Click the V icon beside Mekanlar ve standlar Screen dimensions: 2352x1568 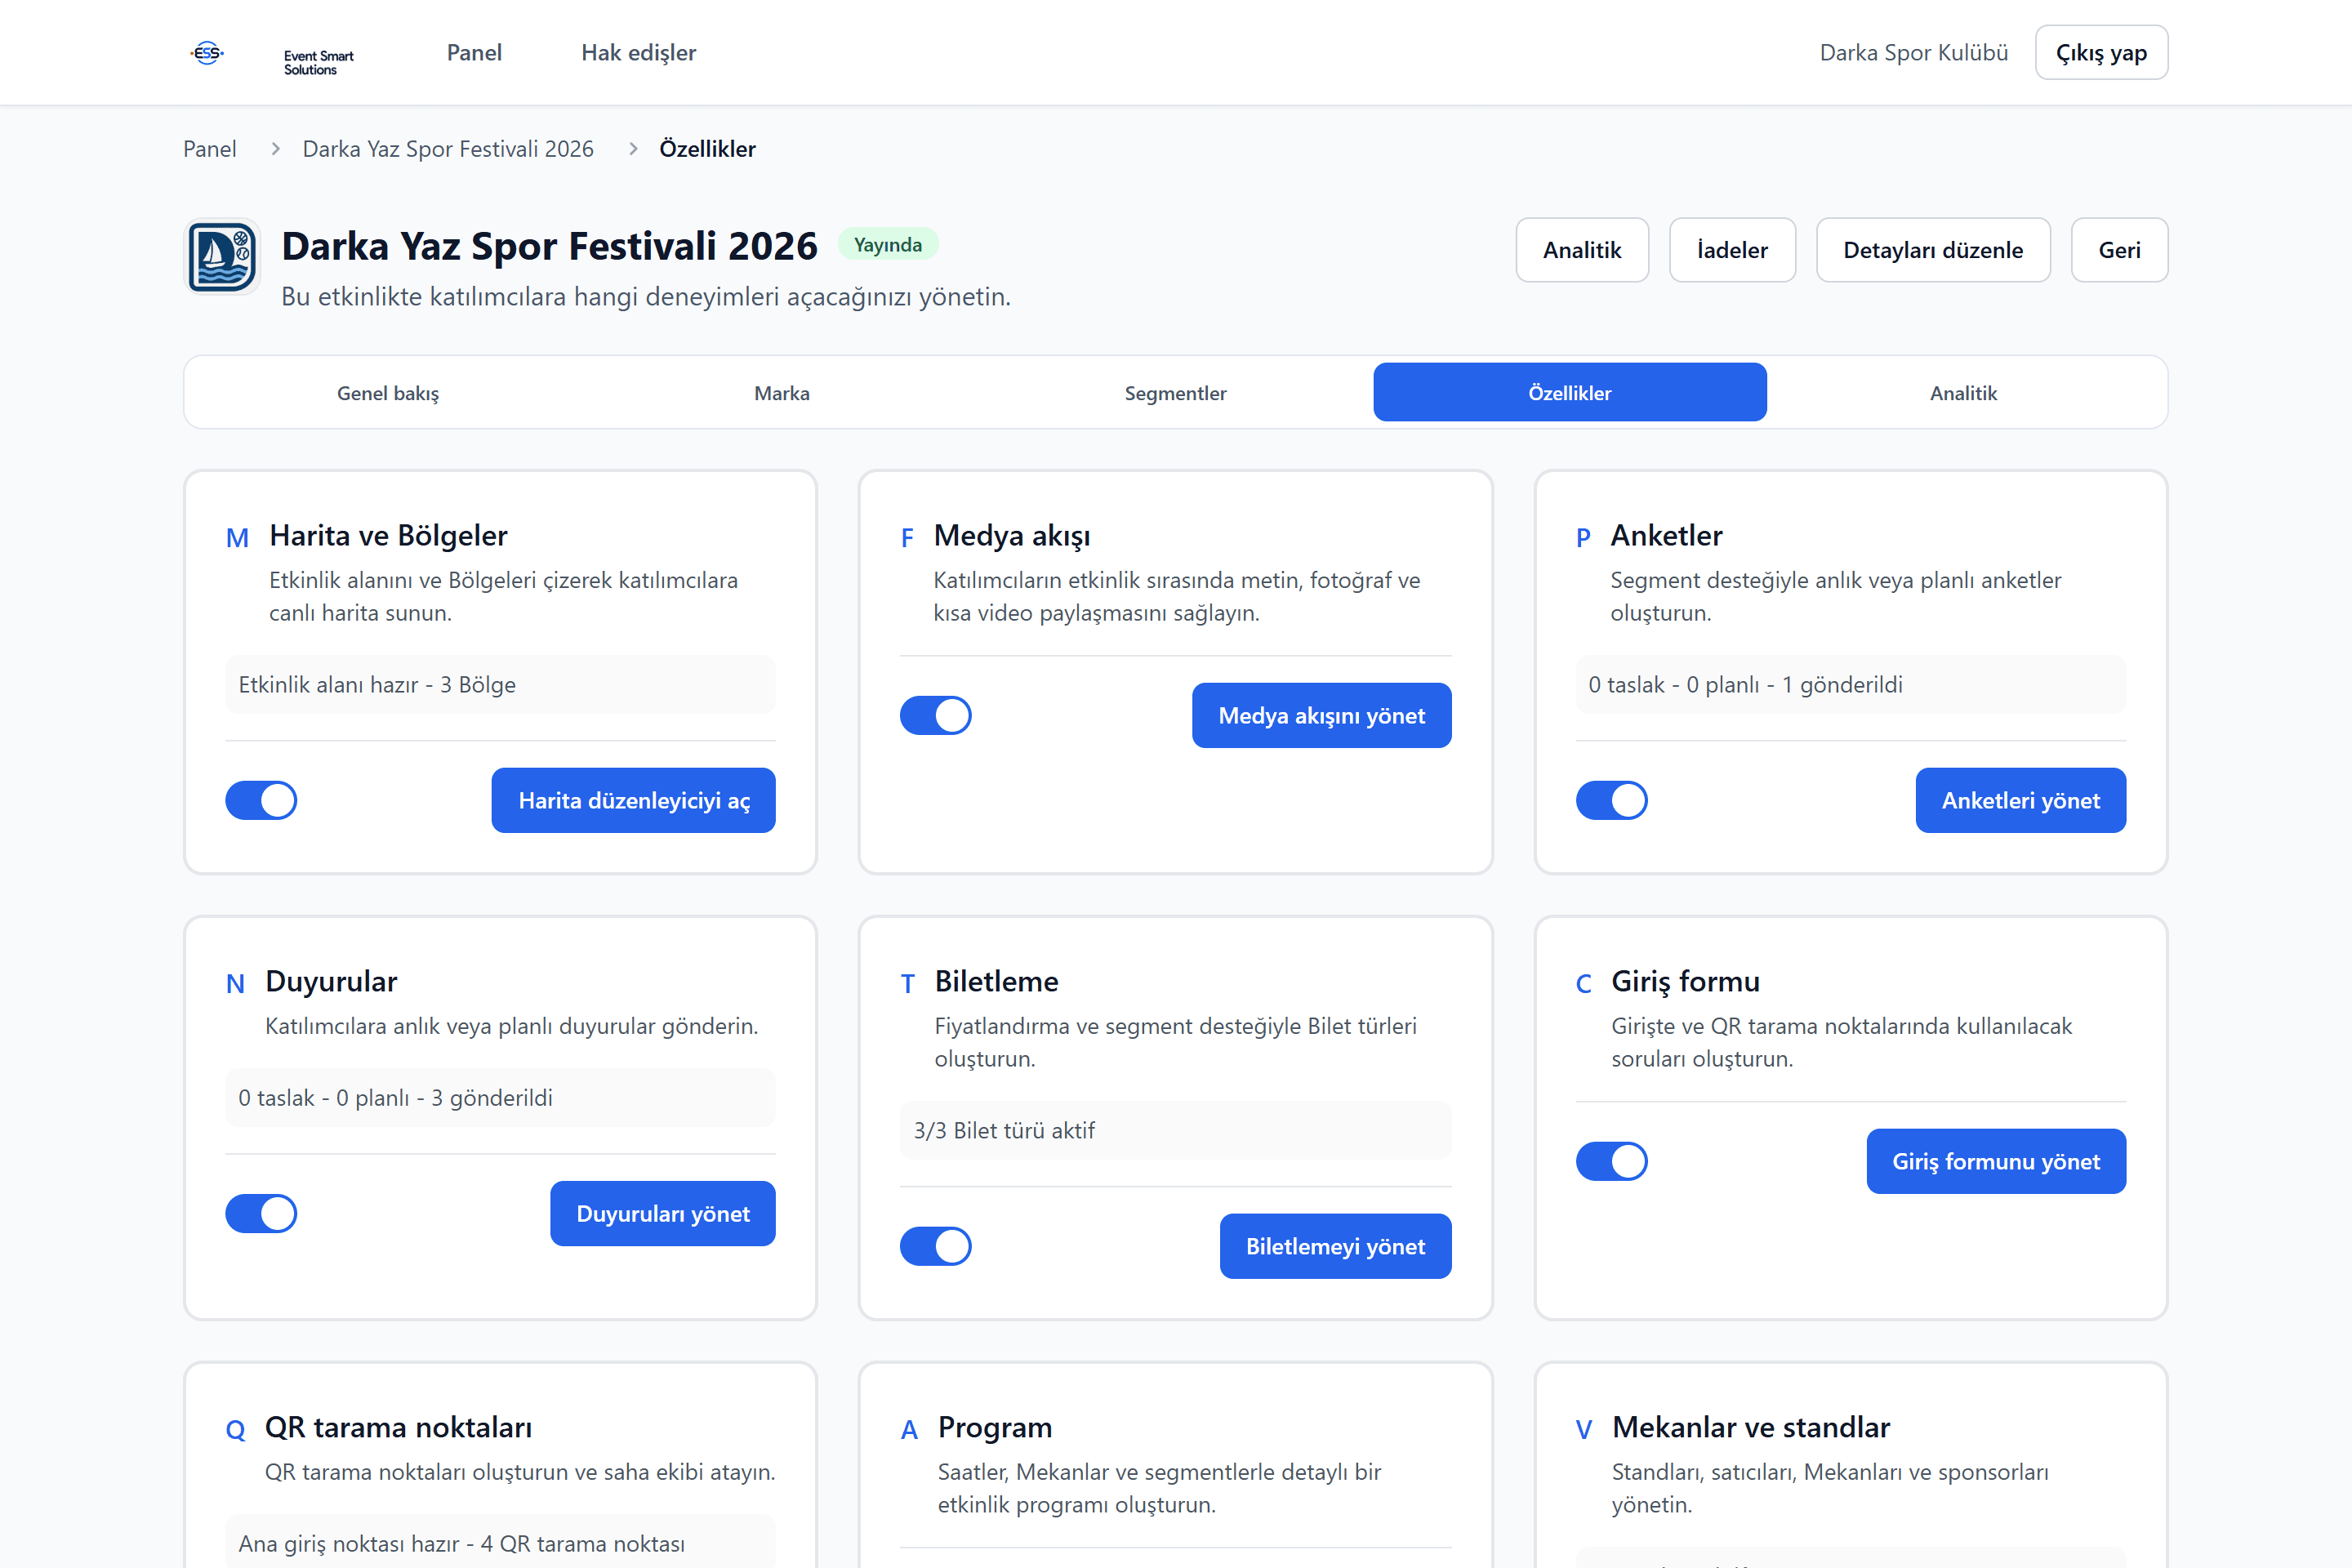point(1584,1430)
